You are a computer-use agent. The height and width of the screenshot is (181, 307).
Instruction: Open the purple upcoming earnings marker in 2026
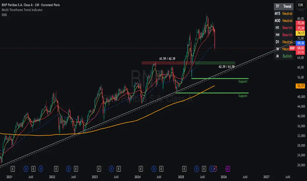tap(228, 169)
